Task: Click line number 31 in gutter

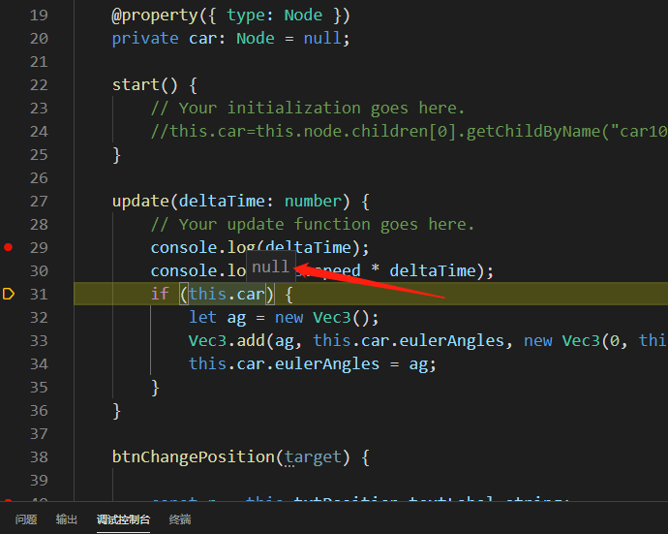Action: click(x=39, y=294)
